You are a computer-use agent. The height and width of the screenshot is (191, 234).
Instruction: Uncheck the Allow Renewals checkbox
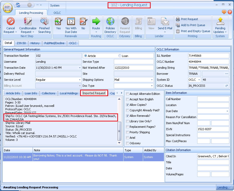point(127,116)
